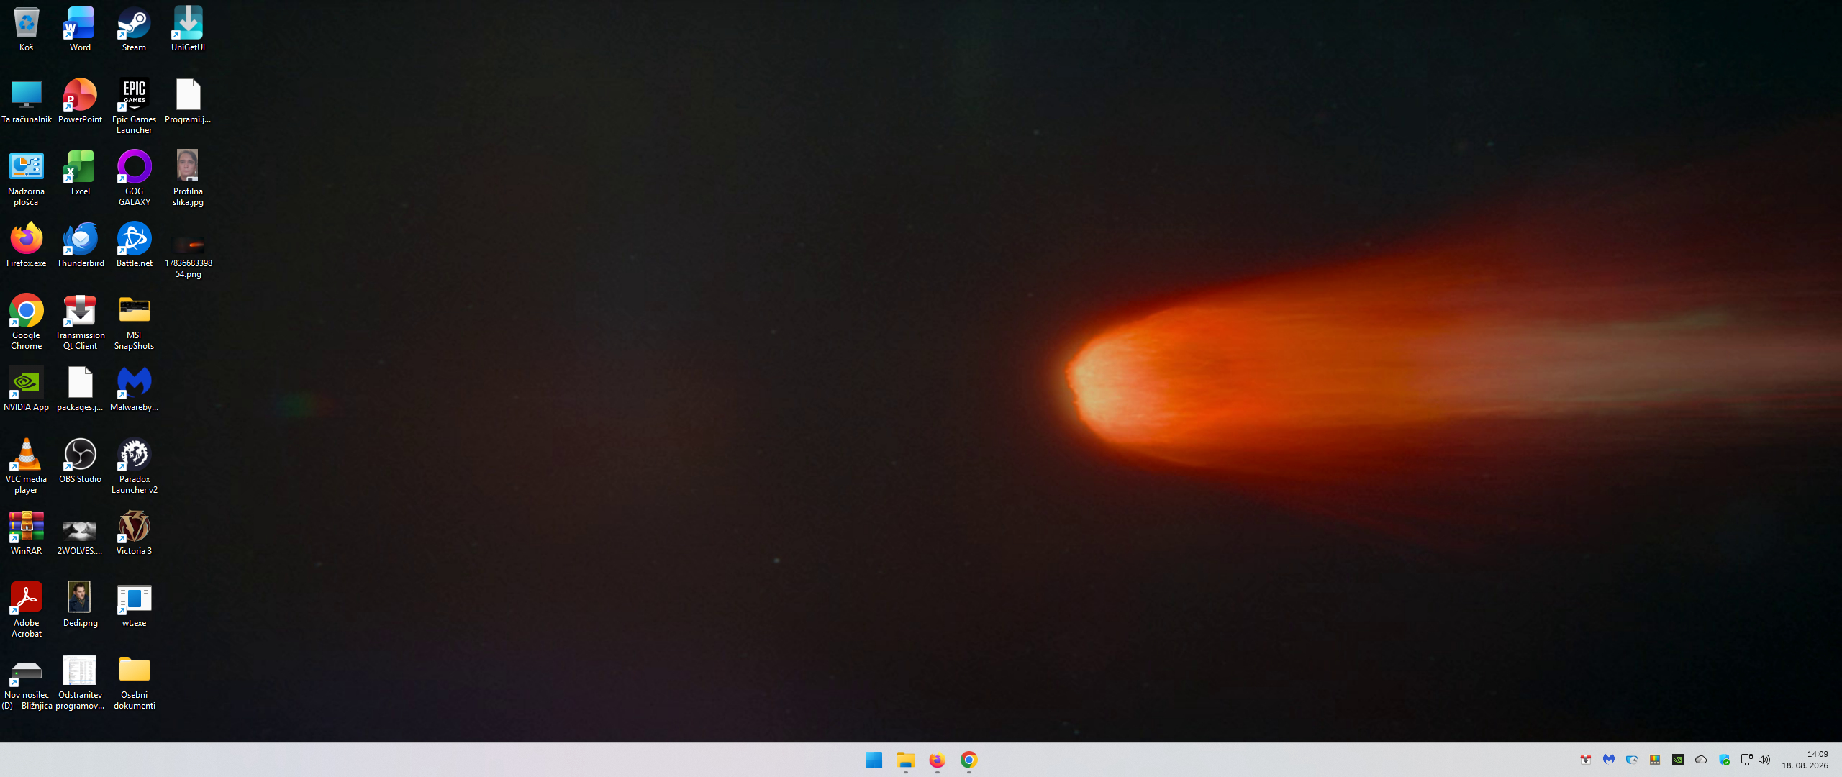The image size is (1842, 777).
Task: Select the UniGetUI desktop shortcut
Action: 188,29
